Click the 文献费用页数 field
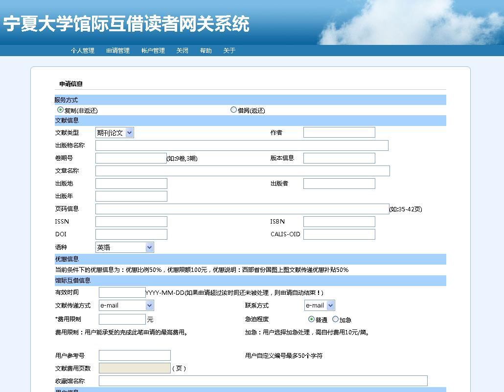Image resolution: width=504 pixels, height=392 pixels. [135, 368]
